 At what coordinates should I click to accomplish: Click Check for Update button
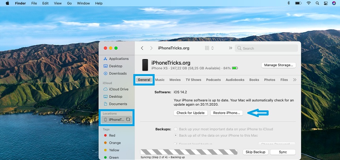pos(191,113)
